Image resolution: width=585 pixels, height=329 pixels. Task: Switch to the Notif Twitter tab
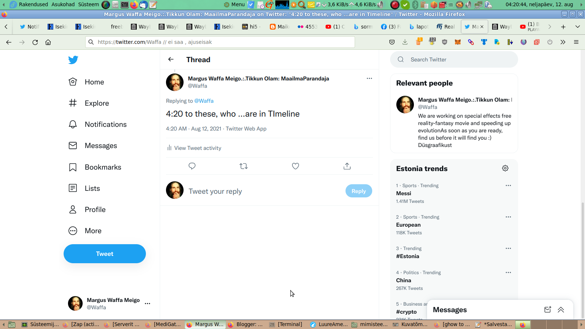(30, 27)
